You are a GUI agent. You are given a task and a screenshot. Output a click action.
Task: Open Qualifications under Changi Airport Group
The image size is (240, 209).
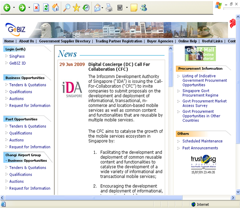tap(21, 174)
